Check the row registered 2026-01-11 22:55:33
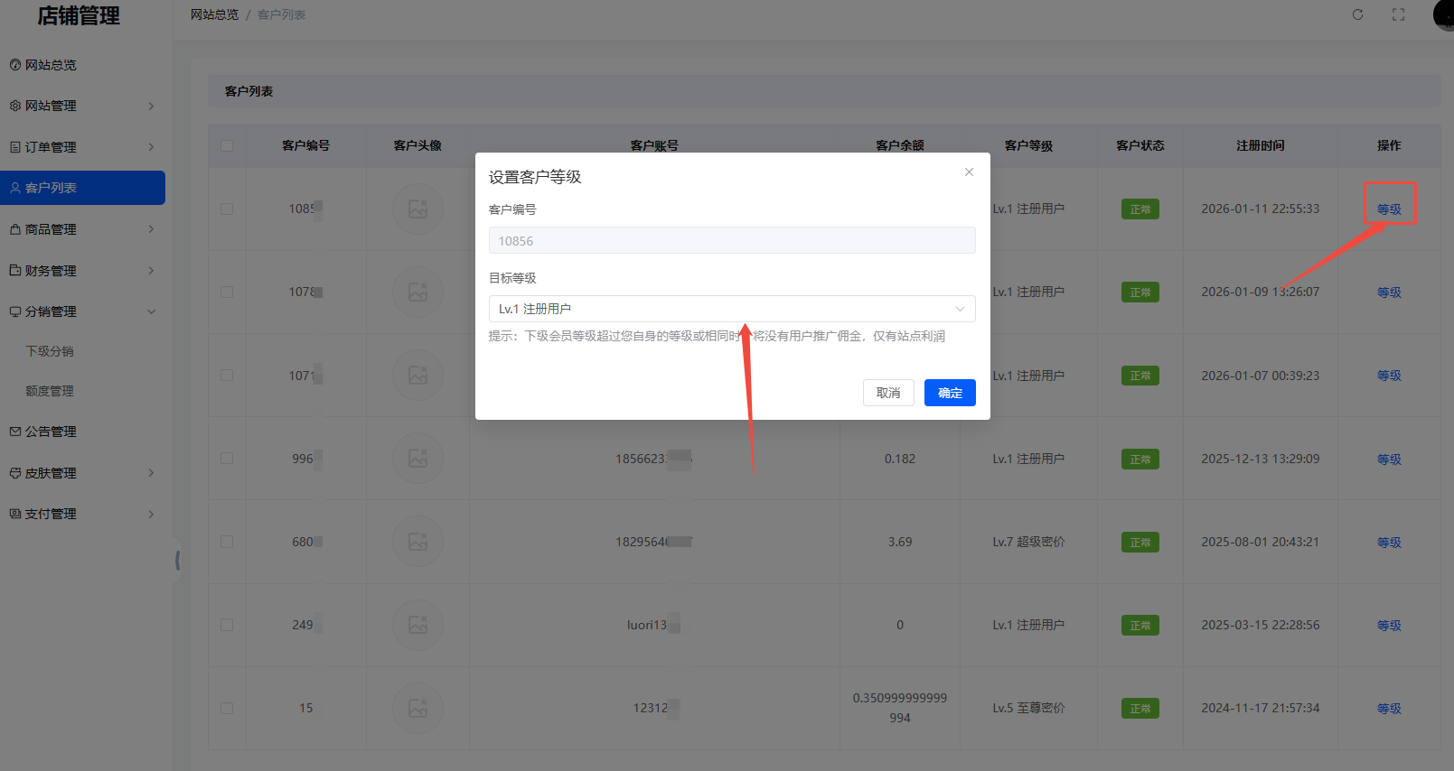The image size is (1454, 771). [227, 209]
